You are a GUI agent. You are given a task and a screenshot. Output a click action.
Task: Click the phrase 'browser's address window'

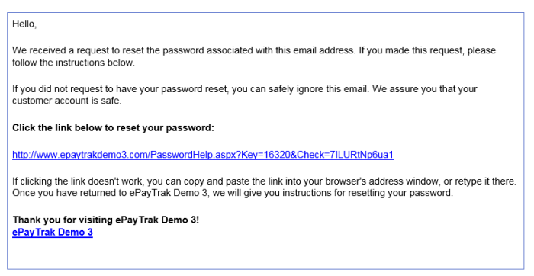coord(381,181)
